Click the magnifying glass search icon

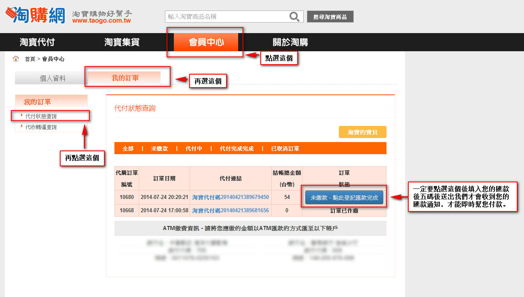pyautogui.click(x=295, y=17)
